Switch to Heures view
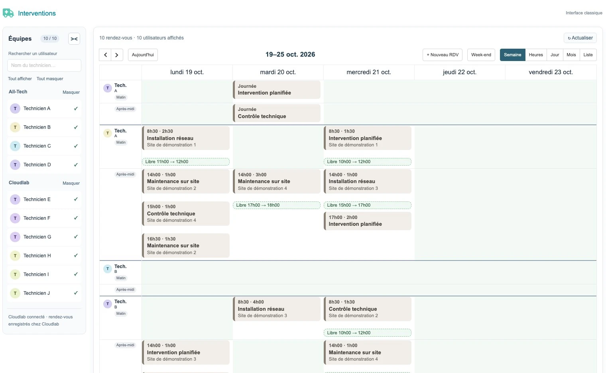Screen dimensions: 606x373 pyautogui.click(x=536, y=55)
